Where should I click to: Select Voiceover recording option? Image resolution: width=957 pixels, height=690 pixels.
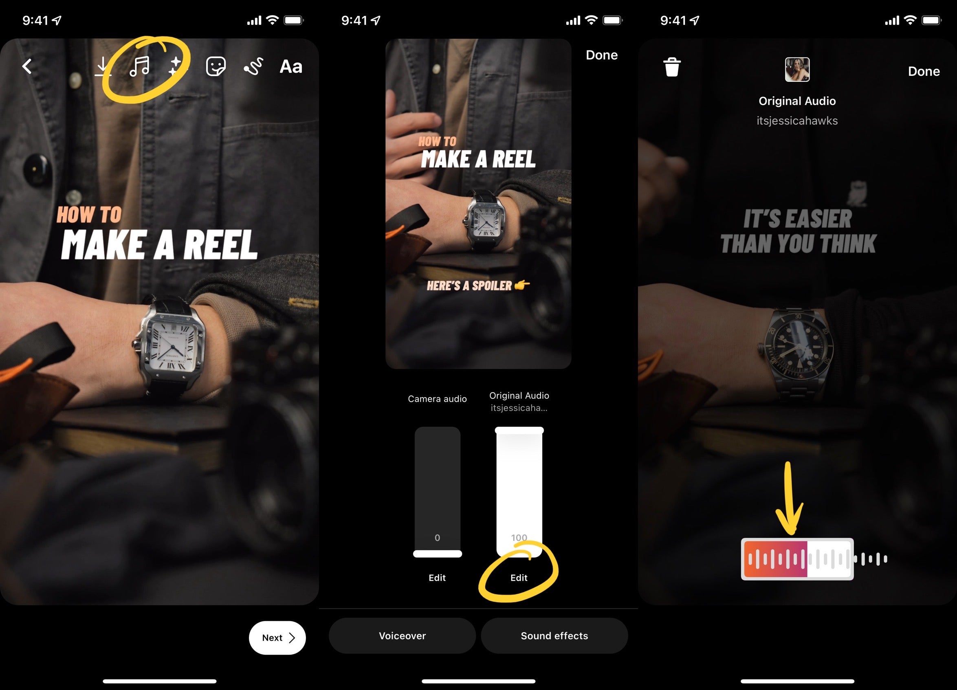tap(401, 636)
